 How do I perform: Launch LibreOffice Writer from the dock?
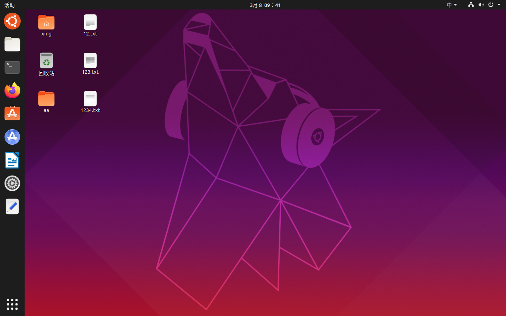pyautogui.click(x=12, y=160)
